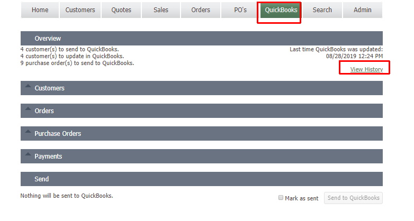Go to the Admin tab

(362, 10)
